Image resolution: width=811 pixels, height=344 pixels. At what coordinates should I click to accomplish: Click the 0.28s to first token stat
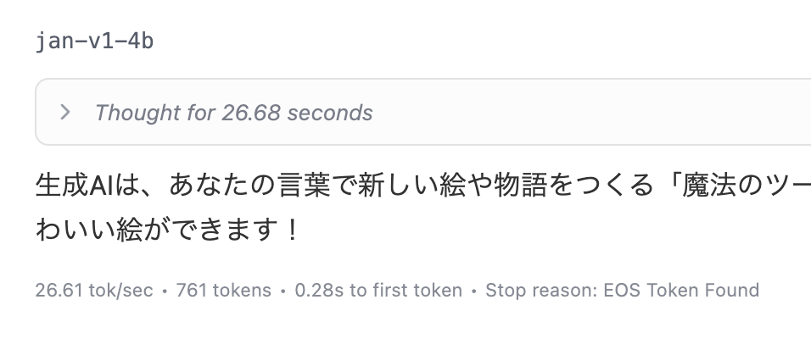tap(378, 291)
